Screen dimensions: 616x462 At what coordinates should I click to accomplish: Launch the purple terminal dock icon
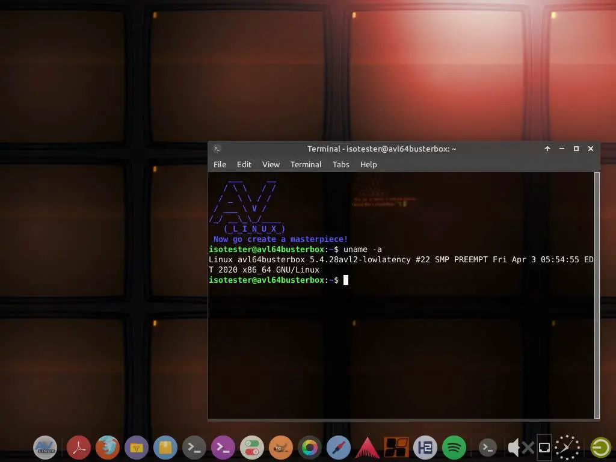(223, 448)
